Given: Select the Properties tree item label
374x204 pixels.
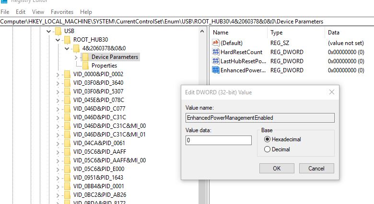Looking at the screenshot, I should tap(104, 66).
